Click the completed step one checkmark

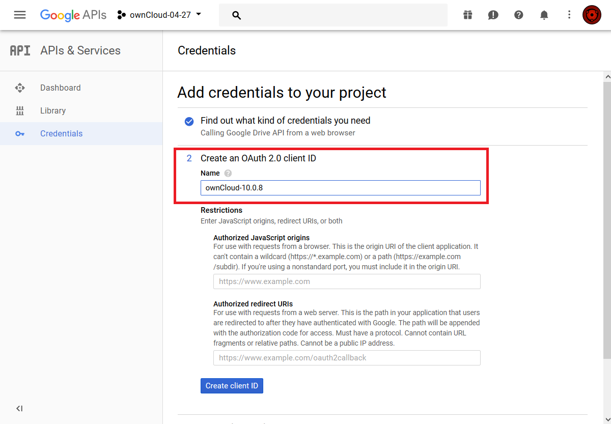pos(189,121)
